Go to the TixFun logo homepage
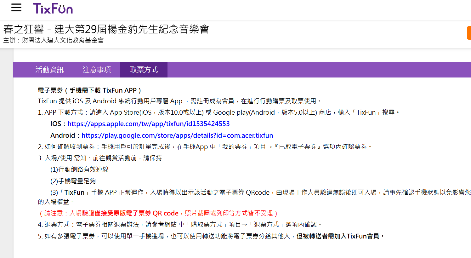 click(53, 8)
